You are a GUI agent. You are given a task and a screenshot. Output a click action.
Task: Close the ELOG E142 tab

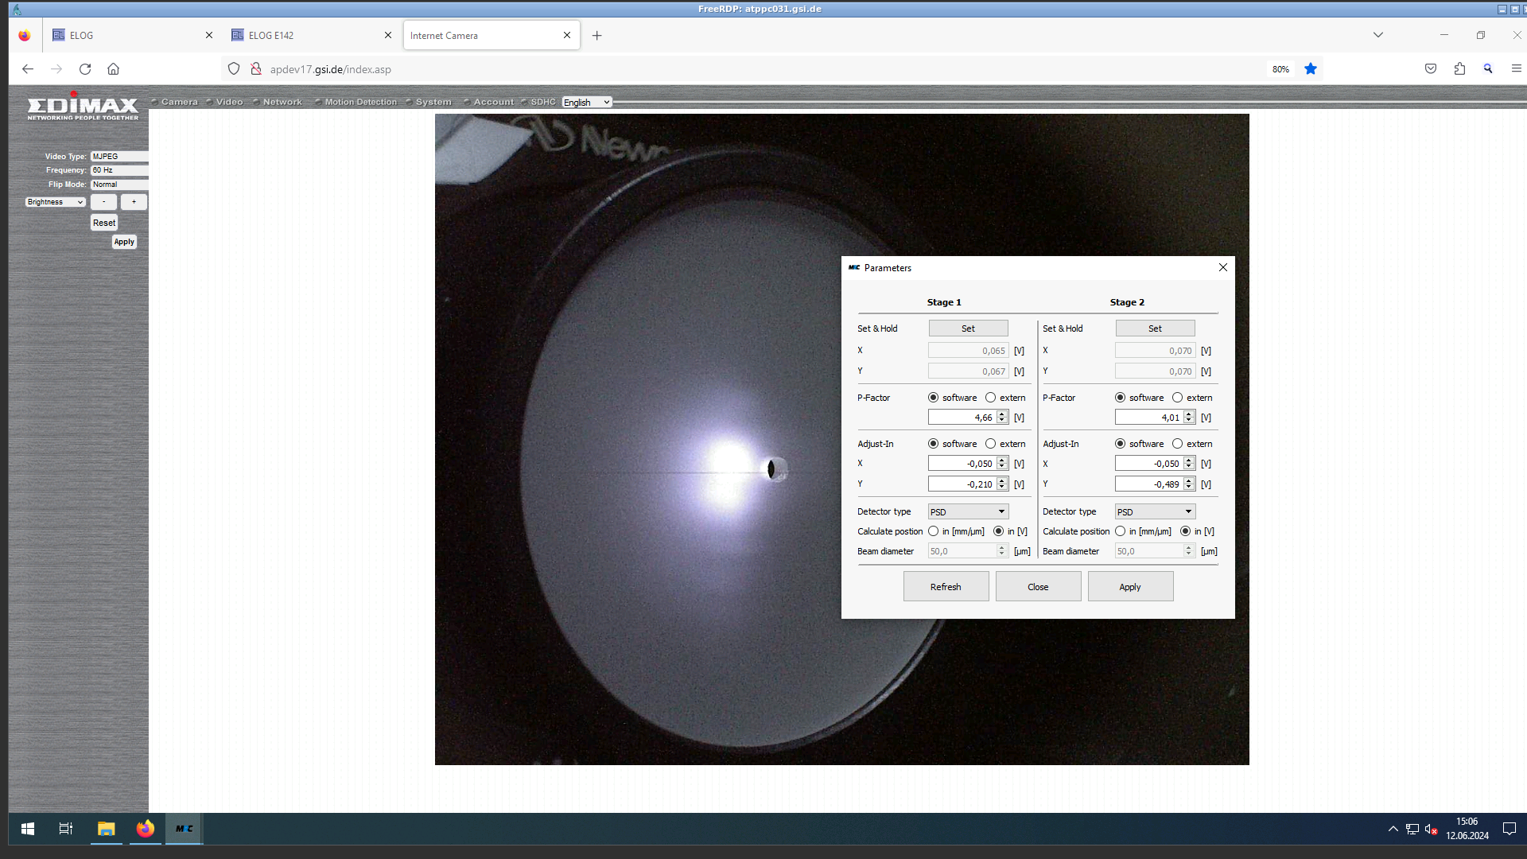point(388,36)
